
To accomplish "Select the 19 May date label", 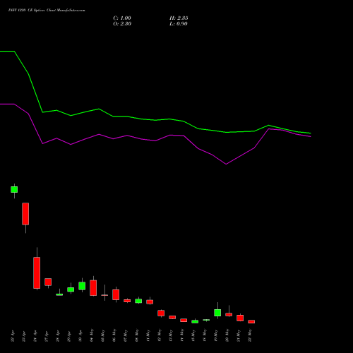I will pos(216,336).
